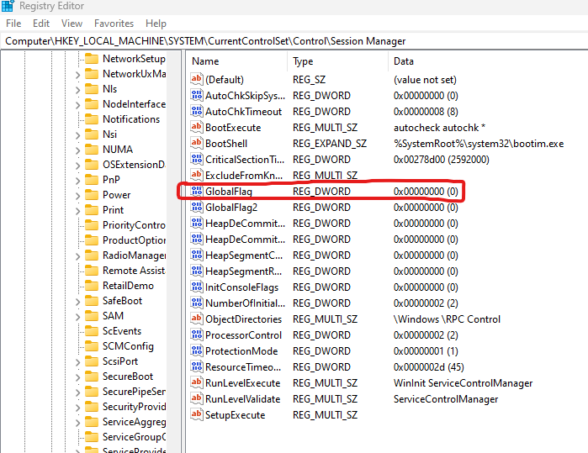Expand the Nls tree node
588x453 pixels.
pos(77,90)
